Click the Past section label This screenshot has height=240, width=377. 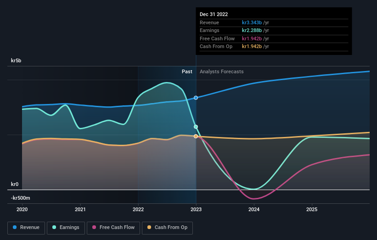pyautogui.click(x=187, y=72)
